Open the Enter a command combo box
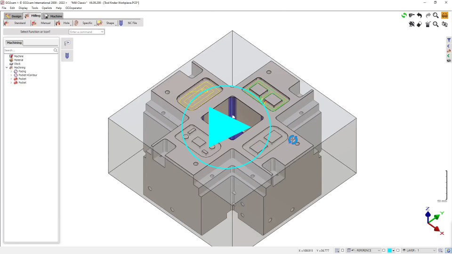The image size is (452, 254). [x=87, y=32]
